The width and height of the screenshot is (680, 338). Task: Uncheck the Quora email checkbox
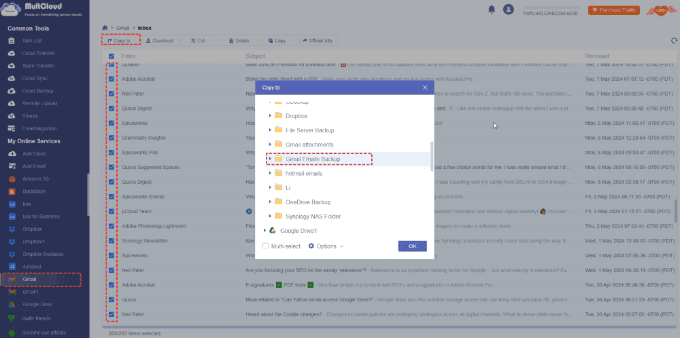pyautogui.click(x=112, y=299)
